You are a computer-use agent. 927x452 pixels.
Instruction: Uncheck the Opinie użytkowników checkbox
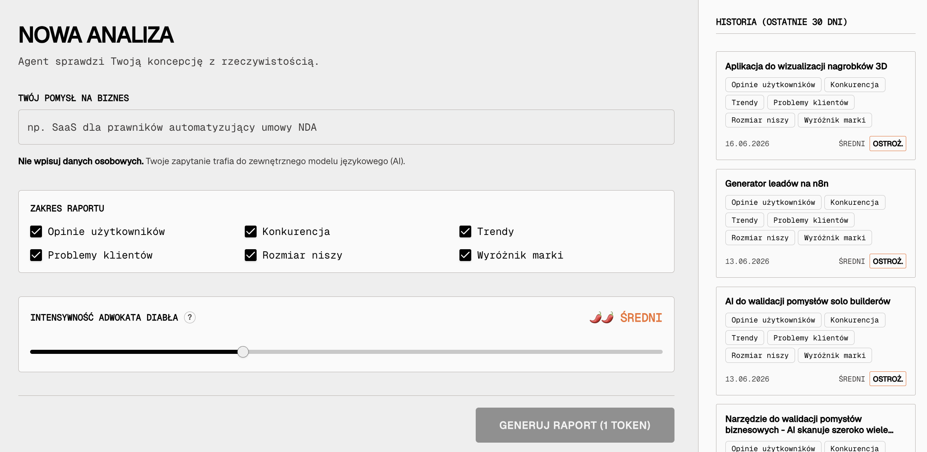pyautogui.click(x=36, y=232)
